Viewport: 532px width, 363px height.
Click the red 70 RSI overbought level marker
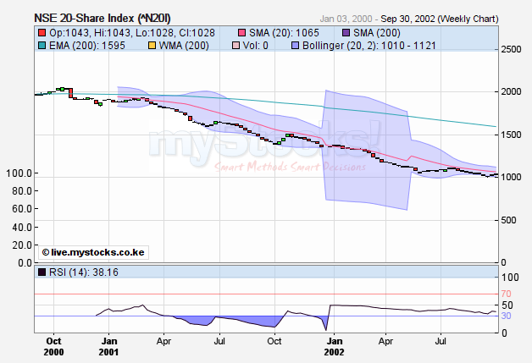tap(507, 294)
